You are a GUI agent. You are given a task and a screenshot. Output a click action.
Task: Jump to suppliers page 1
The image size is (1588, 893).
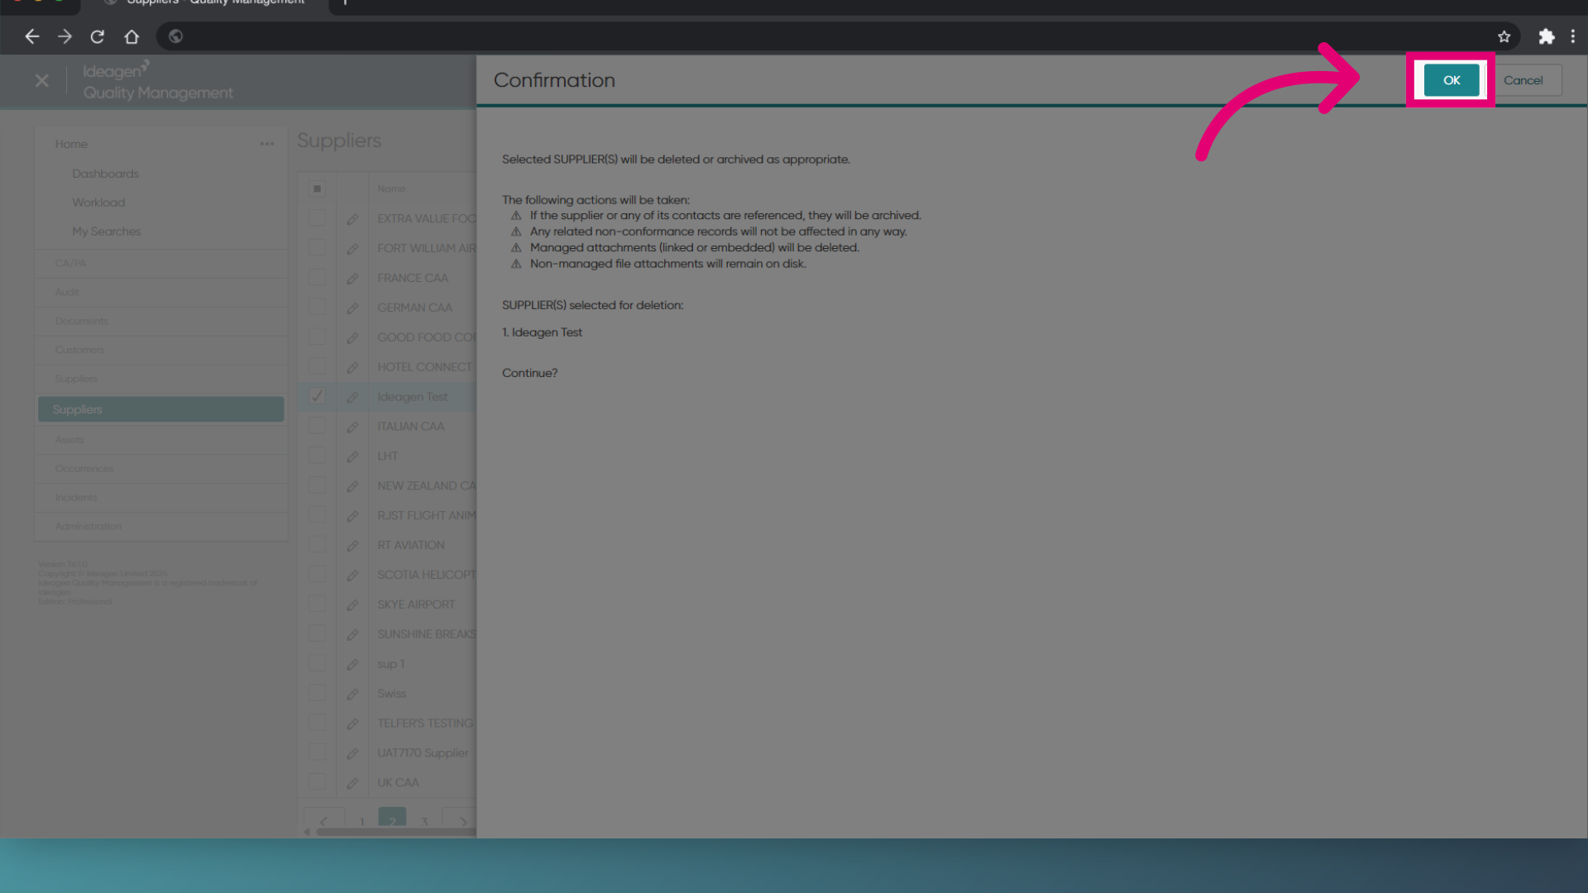click(361, 821)
